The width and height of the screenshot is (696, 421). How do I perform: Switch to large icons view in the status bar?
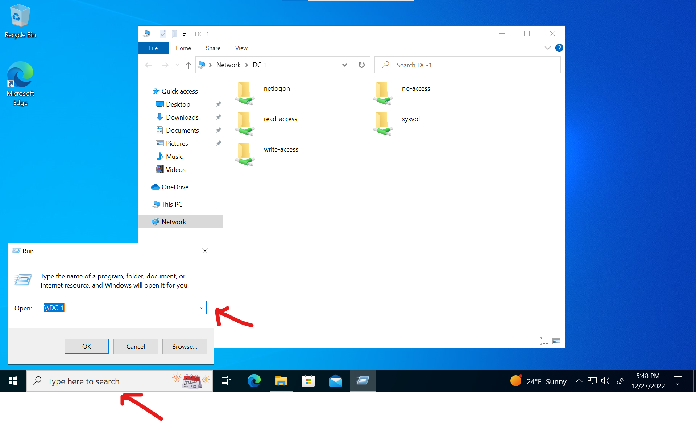click(x=556, y=341)
